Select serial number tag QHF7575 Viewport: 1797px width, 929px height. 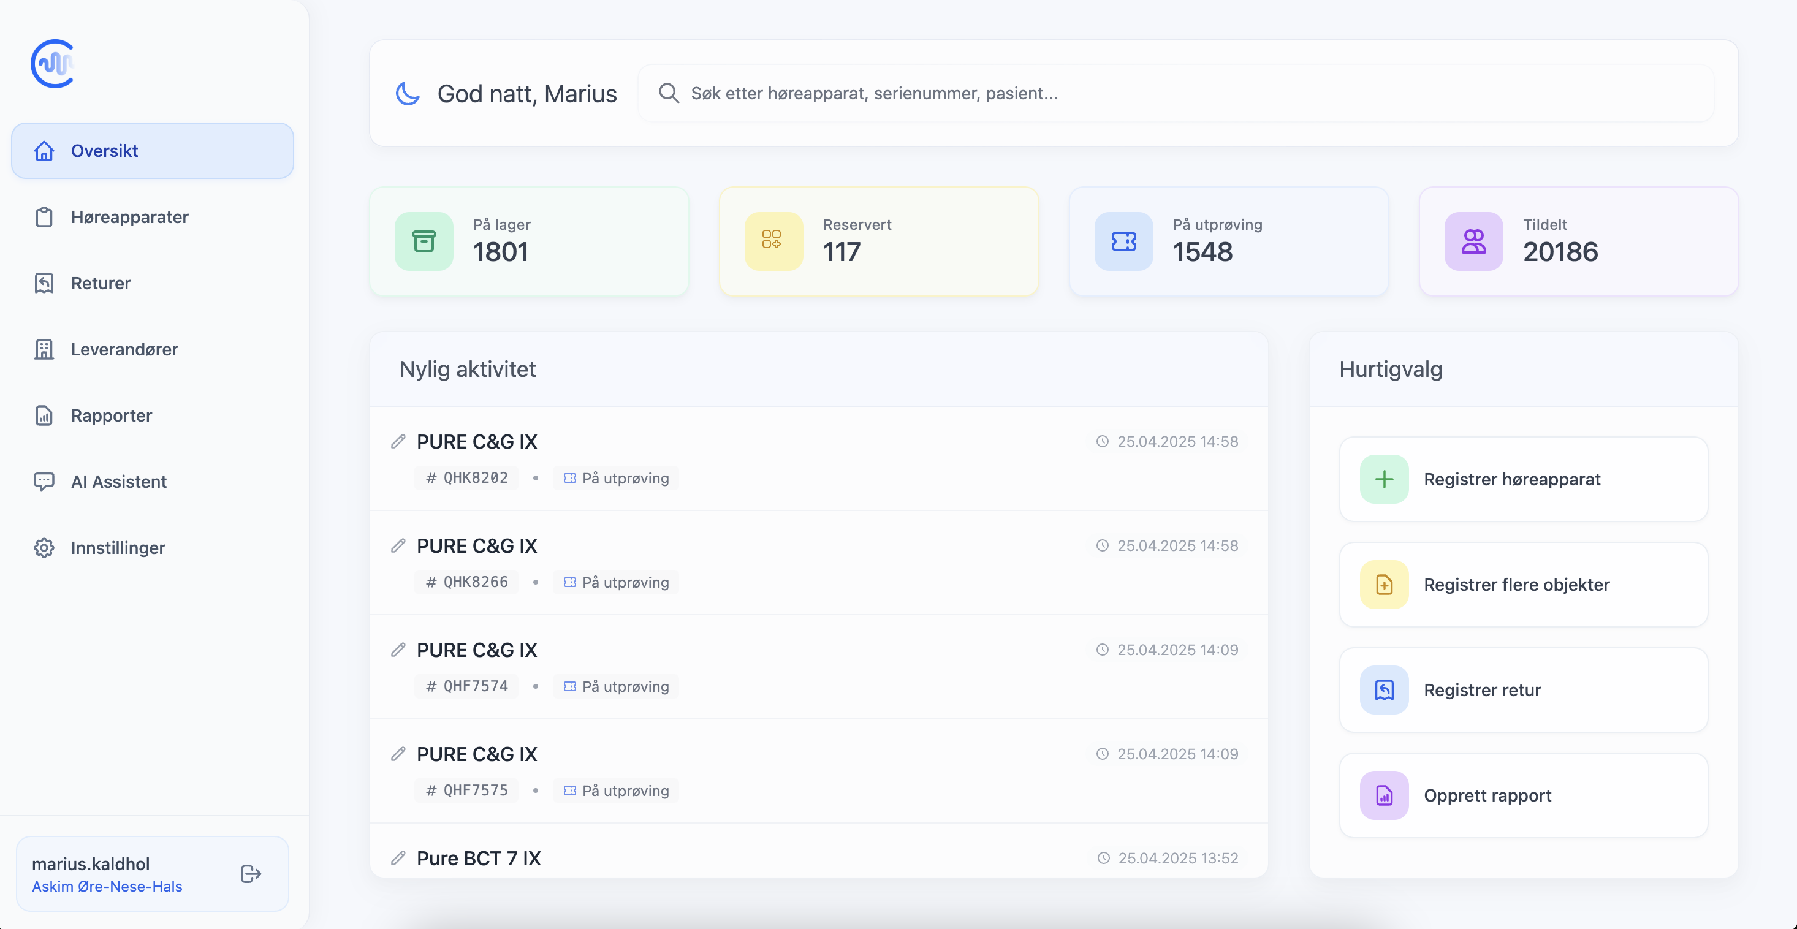(466, 791)
